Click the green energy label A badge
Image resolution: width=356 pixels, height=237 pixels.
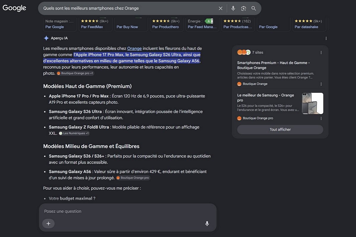point(209,21)
